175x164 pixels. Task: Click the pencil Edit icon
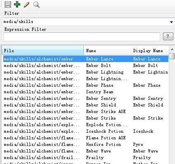pos(26,5)
